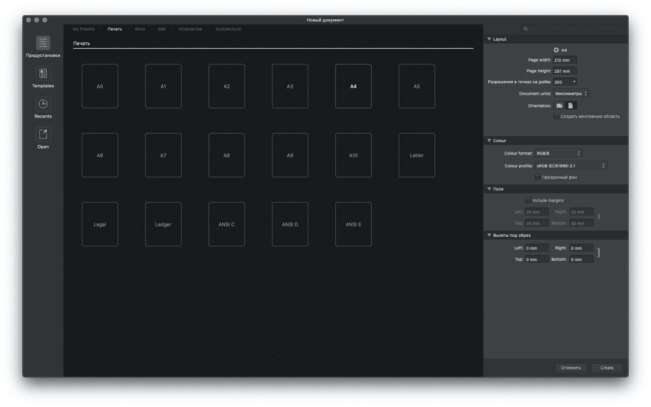Screen dimensions: 651x407
Task: Click the search field
Action: [573, 29]
